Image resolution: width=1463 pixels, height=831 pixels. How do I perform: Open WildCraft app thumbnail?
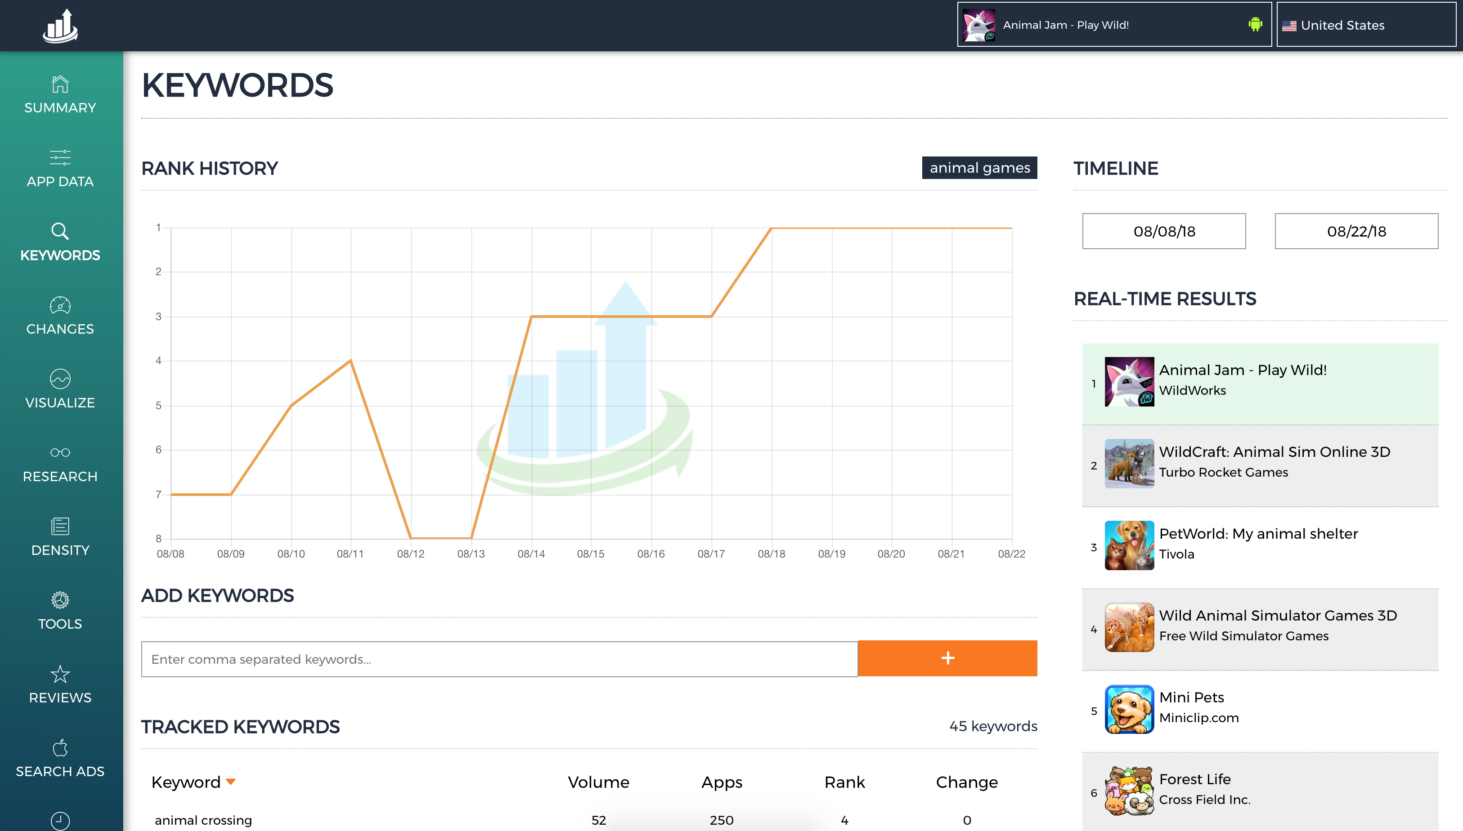point(1129,464)
